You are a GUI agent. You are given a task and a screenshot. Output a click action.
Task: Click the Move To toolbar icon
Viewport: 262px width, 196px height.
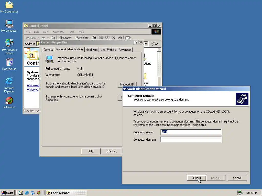101,38
